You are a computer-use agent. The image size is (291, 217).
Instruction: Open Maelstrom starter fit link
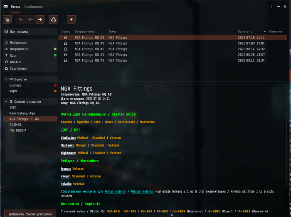coord(147,122)
